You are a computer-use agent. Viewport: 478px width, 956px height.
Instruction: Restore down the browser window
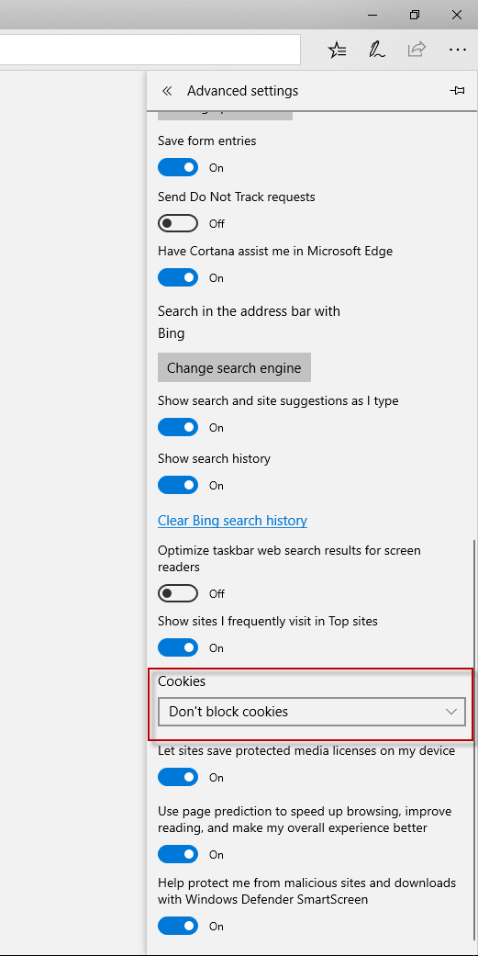point(415,15)
